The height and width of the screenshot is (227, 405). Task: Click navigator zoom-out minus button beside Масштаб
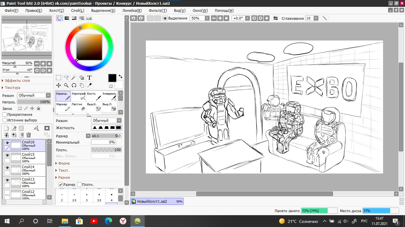[x=37, y=64]
